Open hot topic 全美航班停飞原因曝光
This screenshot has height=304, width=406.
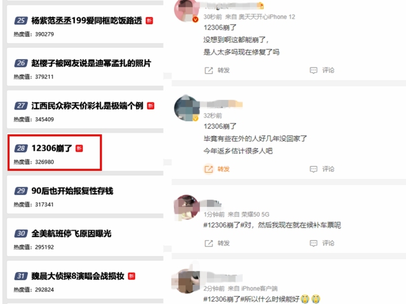click(x=71, y=233)
